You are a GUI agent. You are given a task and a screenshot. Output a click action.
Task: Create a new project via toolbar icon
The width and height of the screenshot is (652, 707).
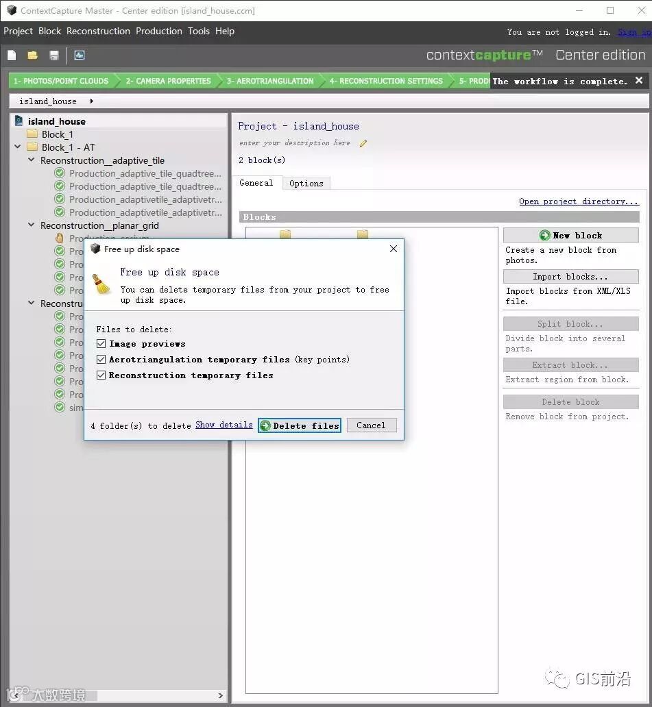click(x=12, y=55)
